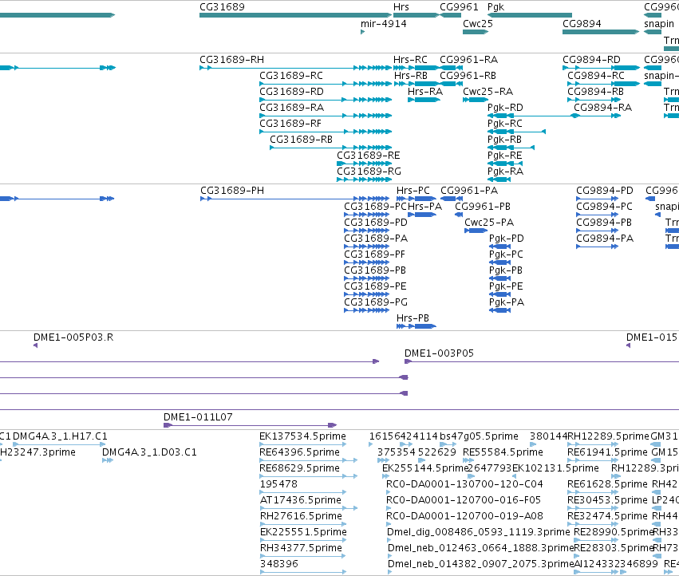679x576 pixels.
Task: Click protein Pgk-PD
Action: 507,239
